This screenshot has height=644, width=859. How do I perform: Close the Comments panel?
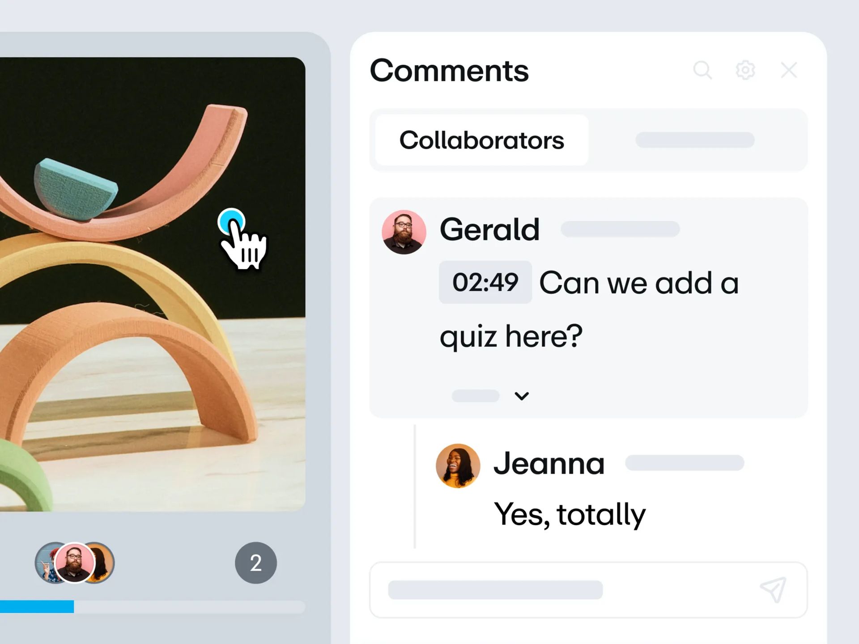click(x=788, y=70)
